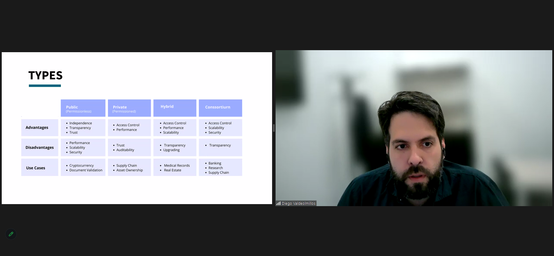This screenshot has width=554, height=256.
Task: Click the Auditability bullet under Private disadvantages
Action: (x=125, y=150)
